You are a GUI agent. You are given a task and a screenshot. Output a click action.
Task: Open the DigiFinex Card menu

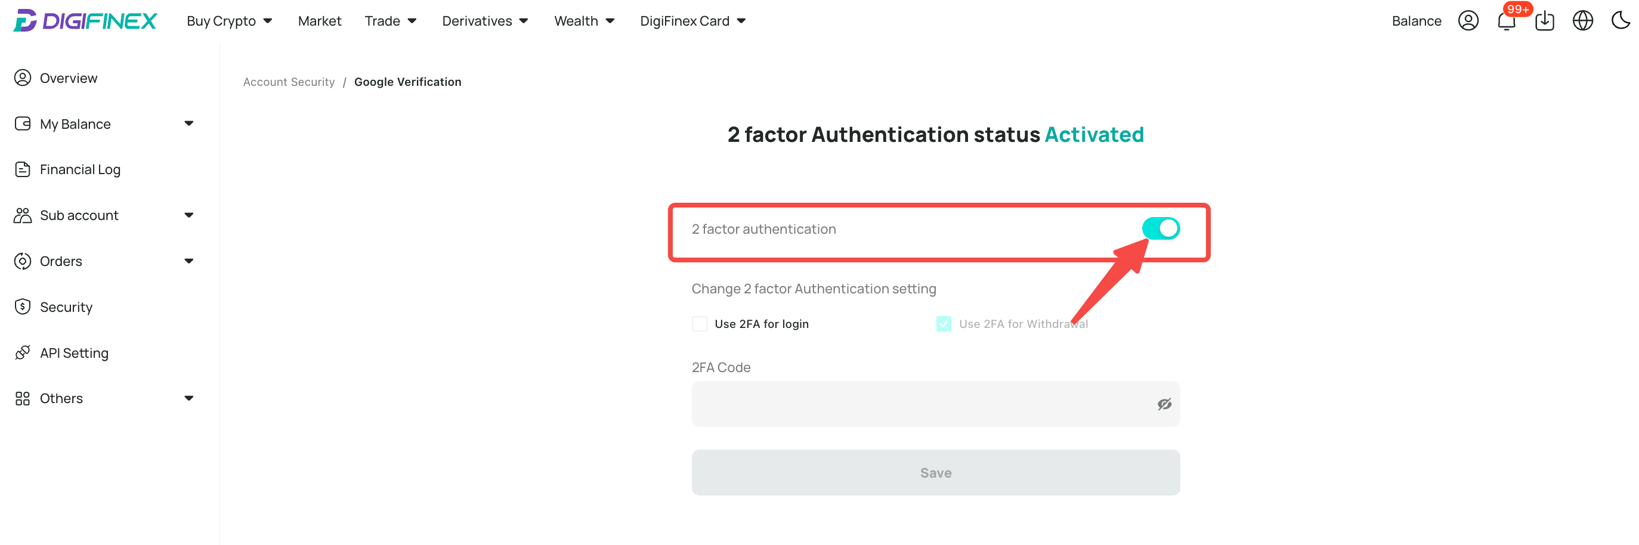point(685,21)
